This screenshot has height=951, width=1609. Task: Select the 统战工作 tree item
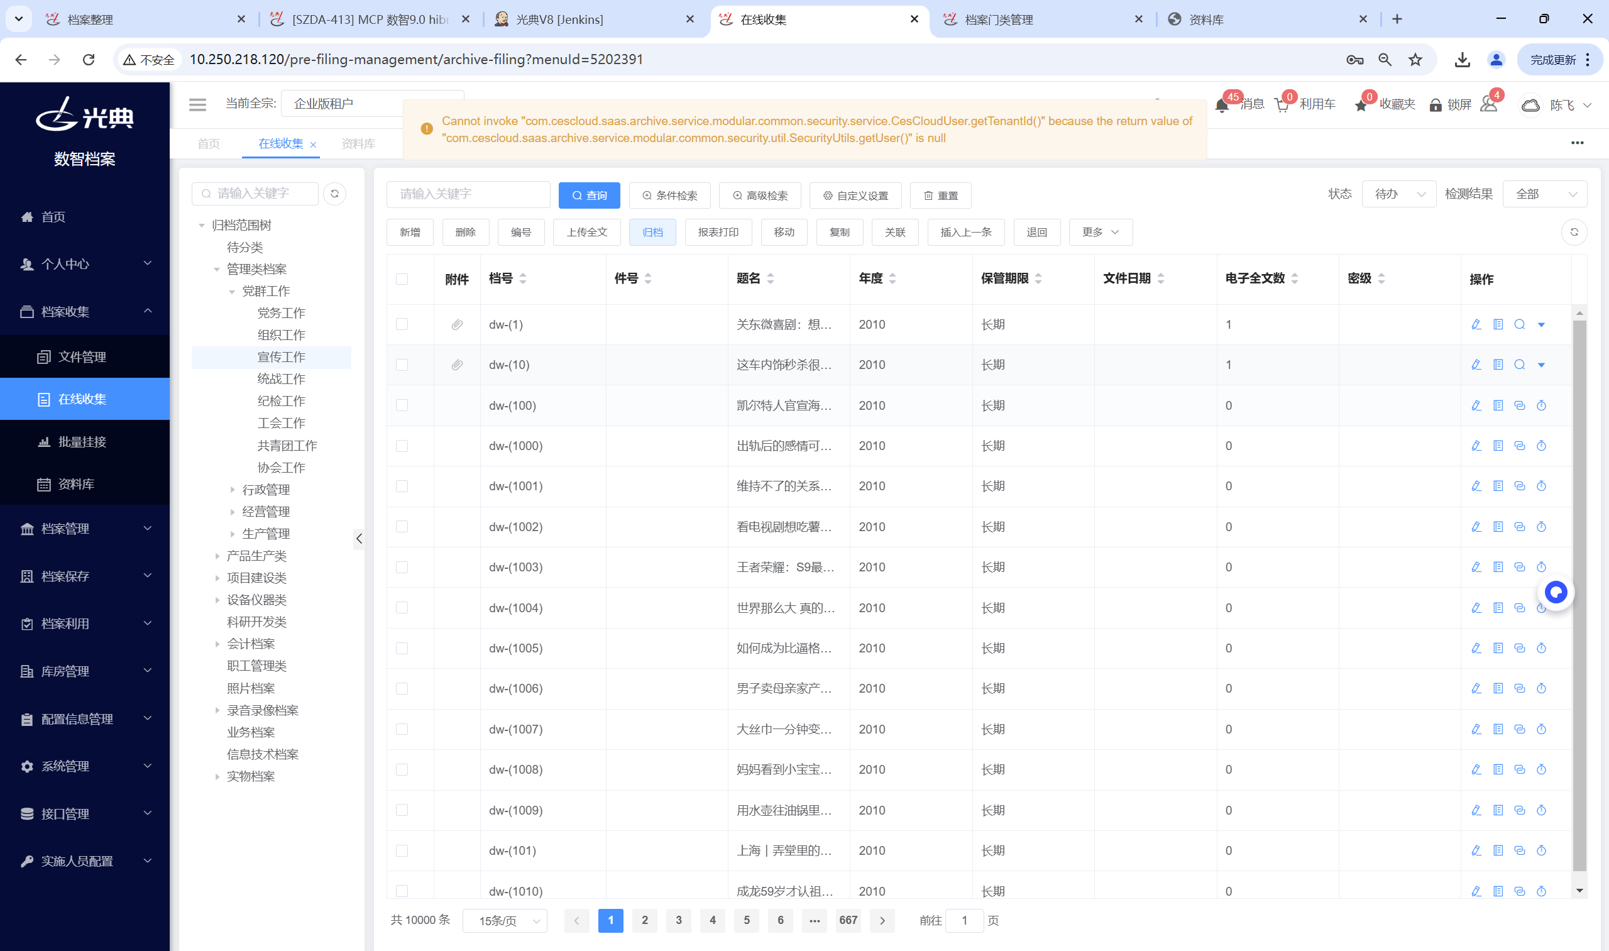point(281,380)
